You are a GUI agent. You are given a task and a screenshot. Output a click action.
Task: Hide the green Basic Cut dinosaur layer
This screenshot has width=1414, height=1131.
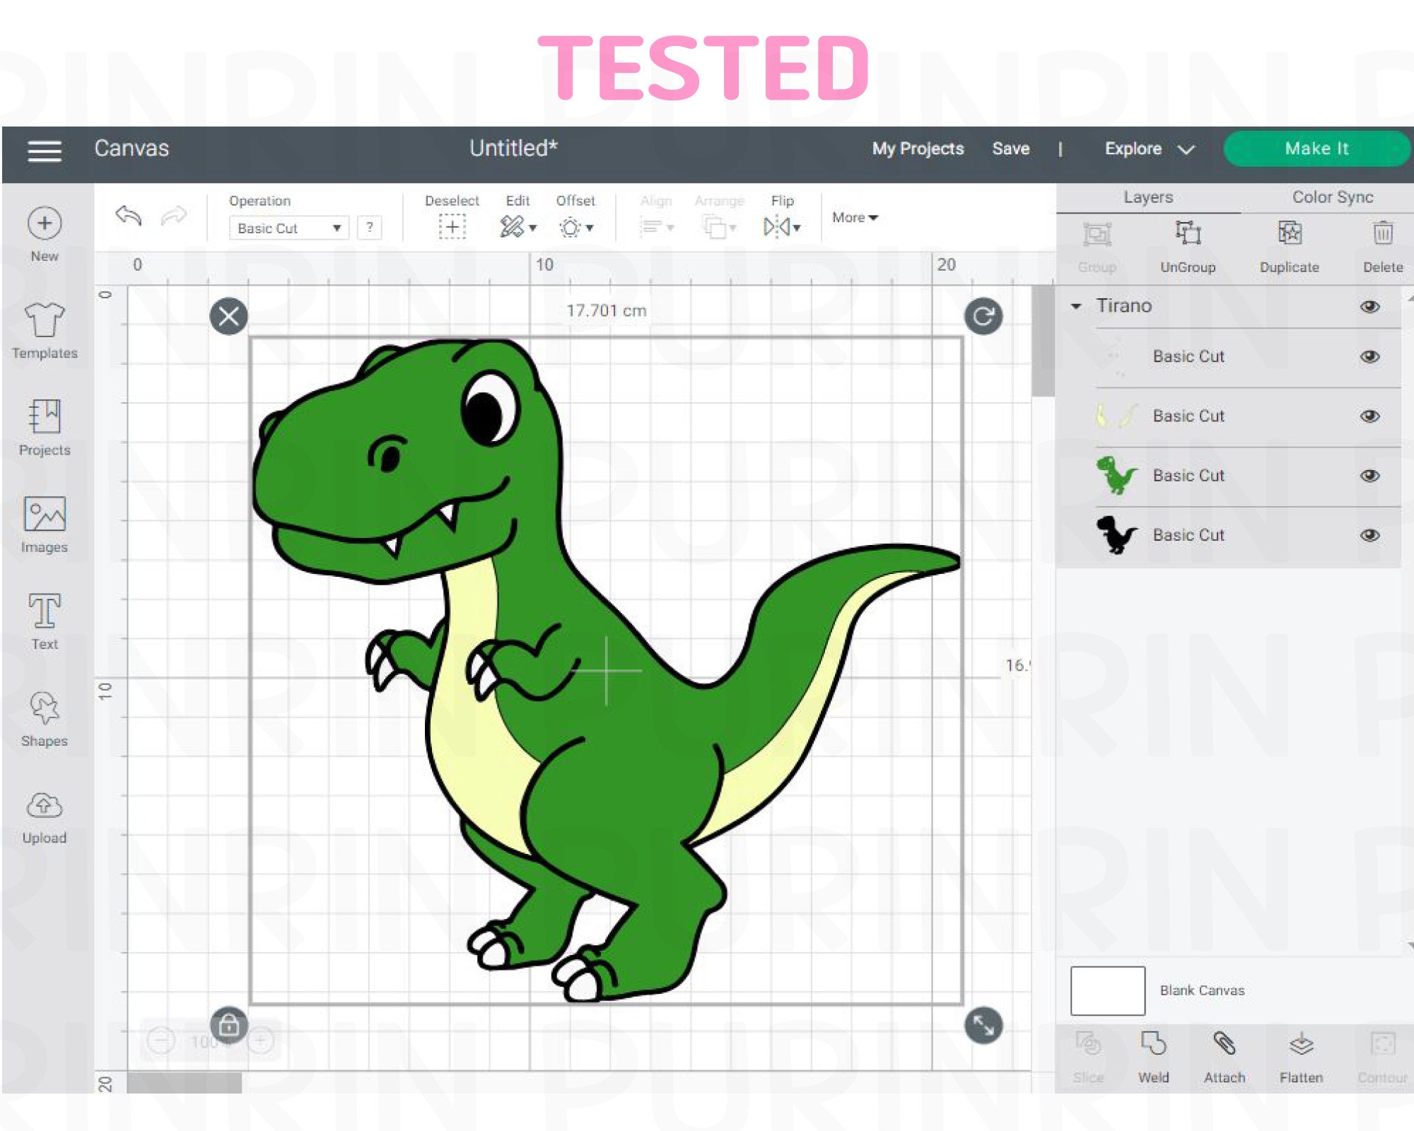tap(1369, 475)
